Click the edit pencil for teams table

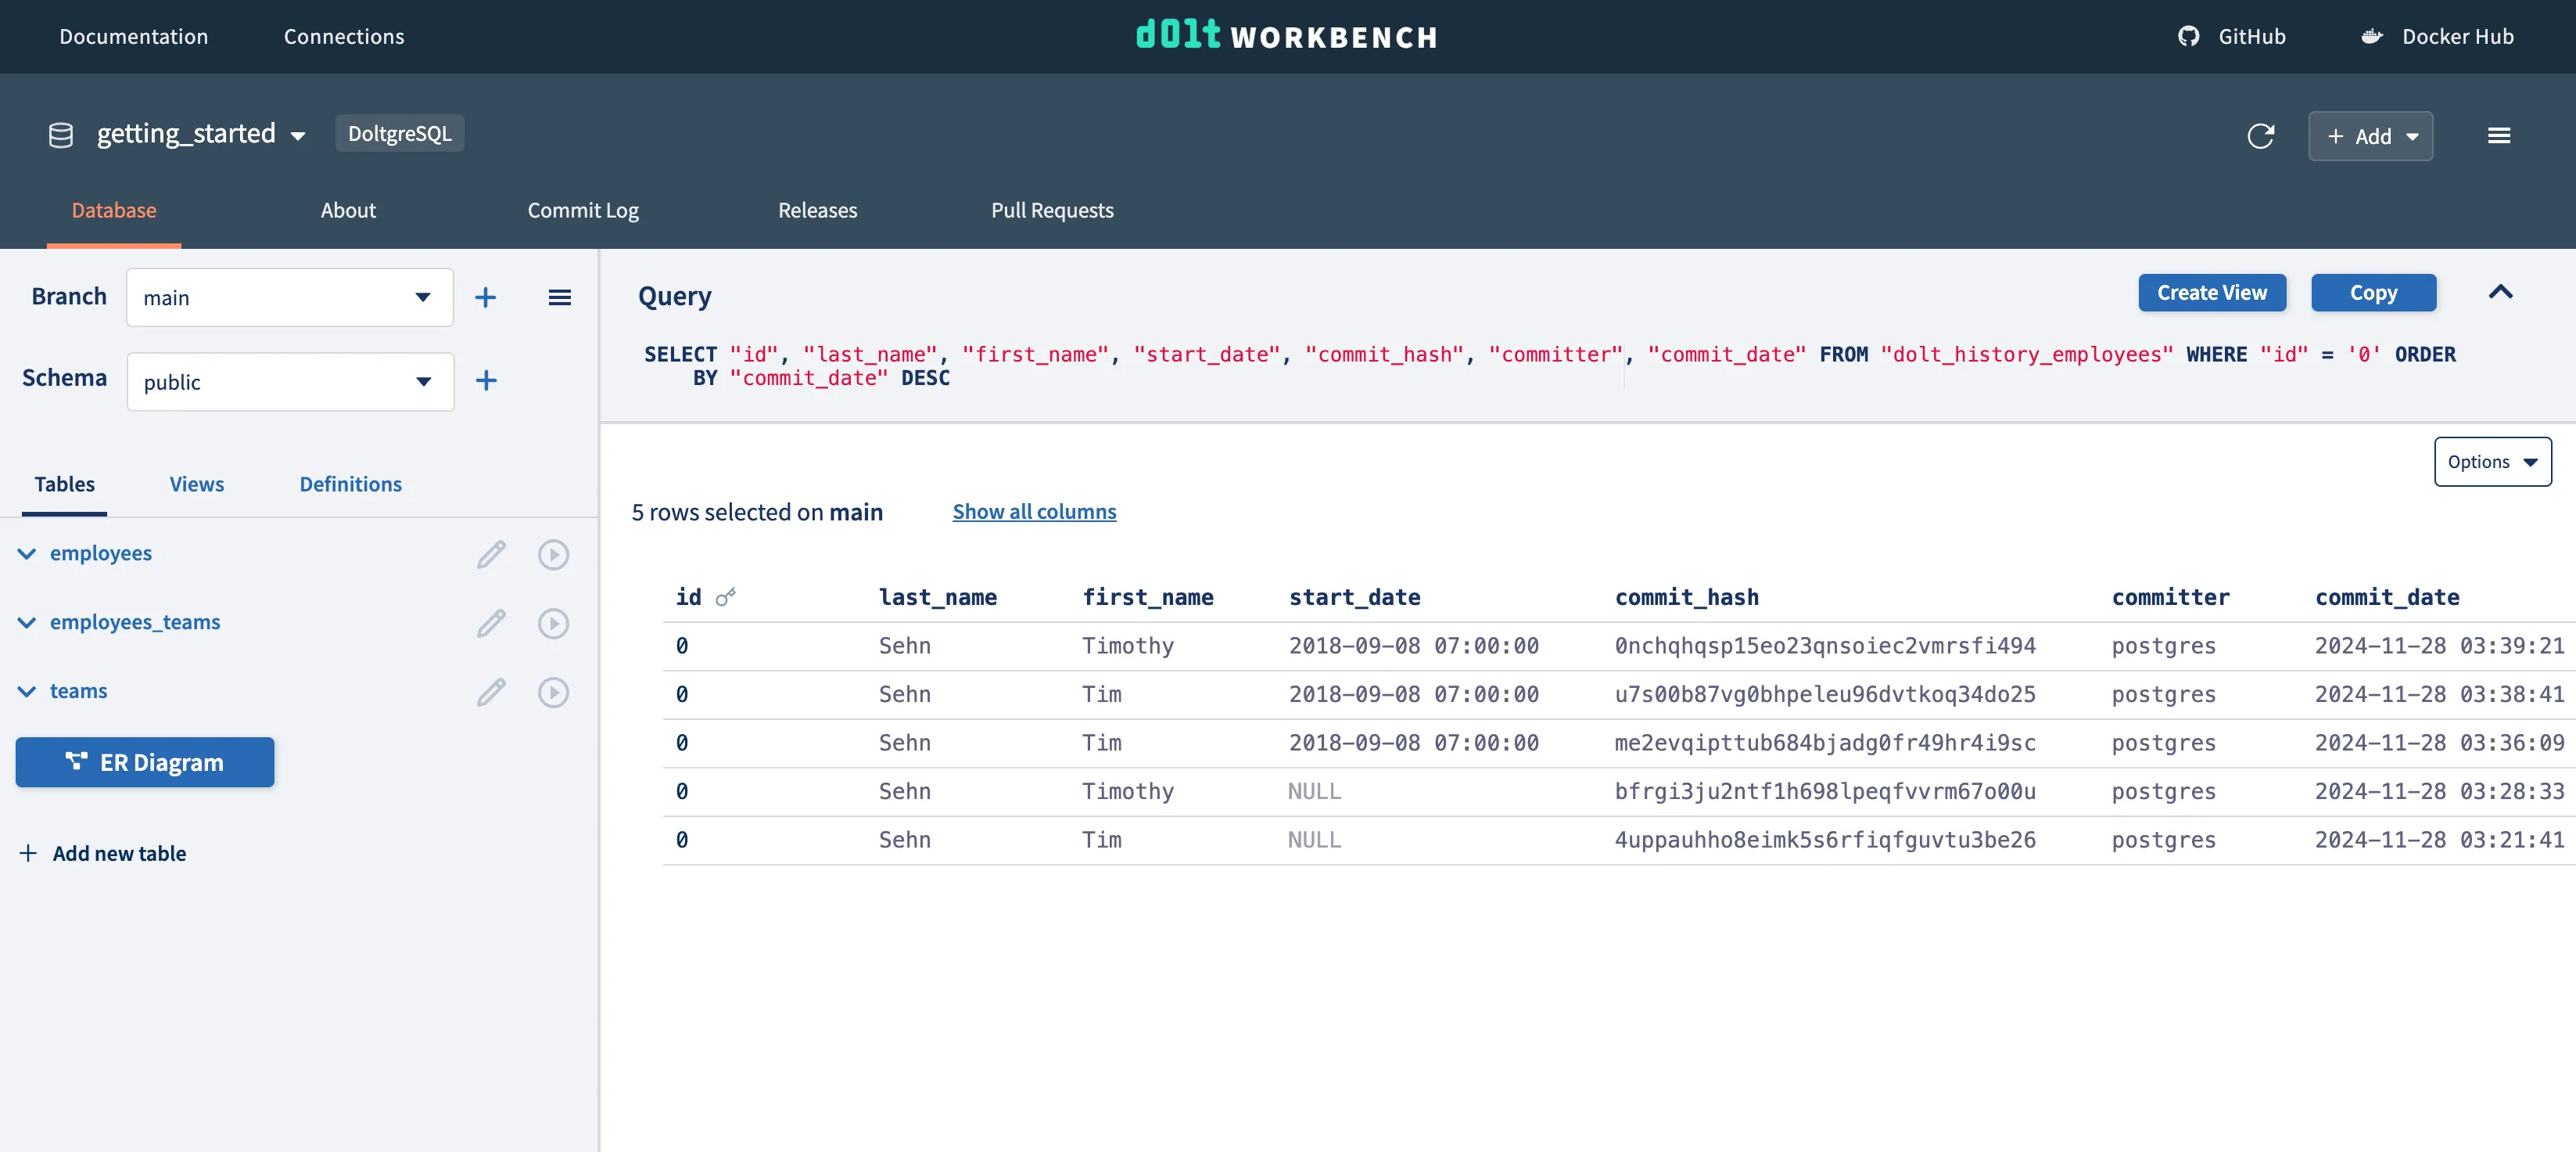pyautogui.click(x=491, y=693)
